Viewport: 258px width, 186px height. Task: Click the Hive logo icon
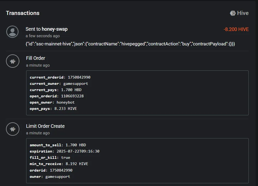tap(233, 13)
